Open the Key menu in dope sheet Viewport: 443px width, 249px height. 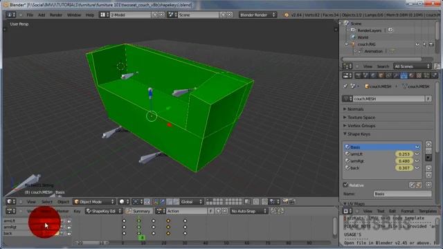coord(77,211)
